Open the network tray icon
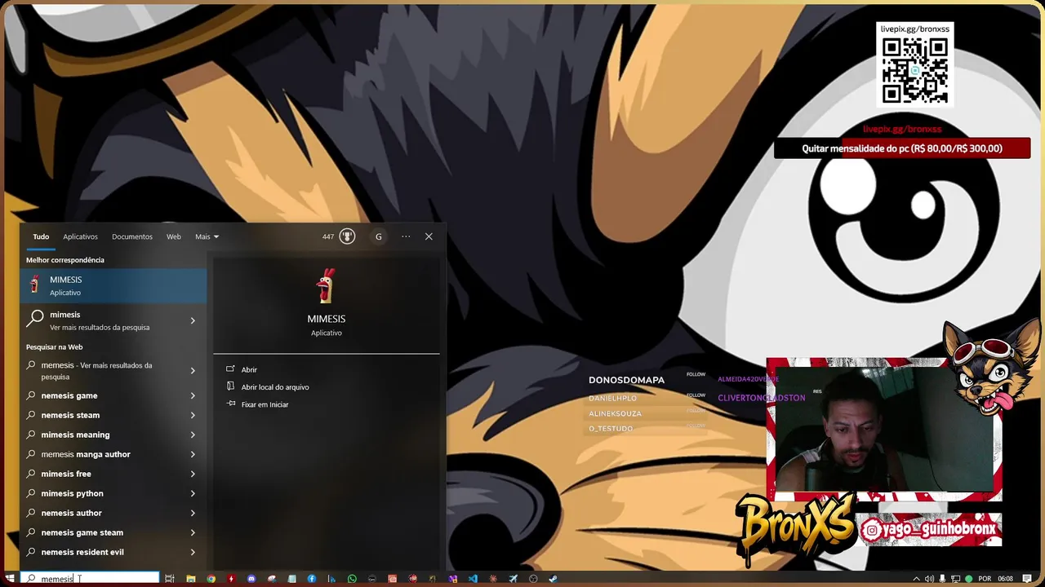The width and height of the screenshot is (1045, 587). pos(956,579)
